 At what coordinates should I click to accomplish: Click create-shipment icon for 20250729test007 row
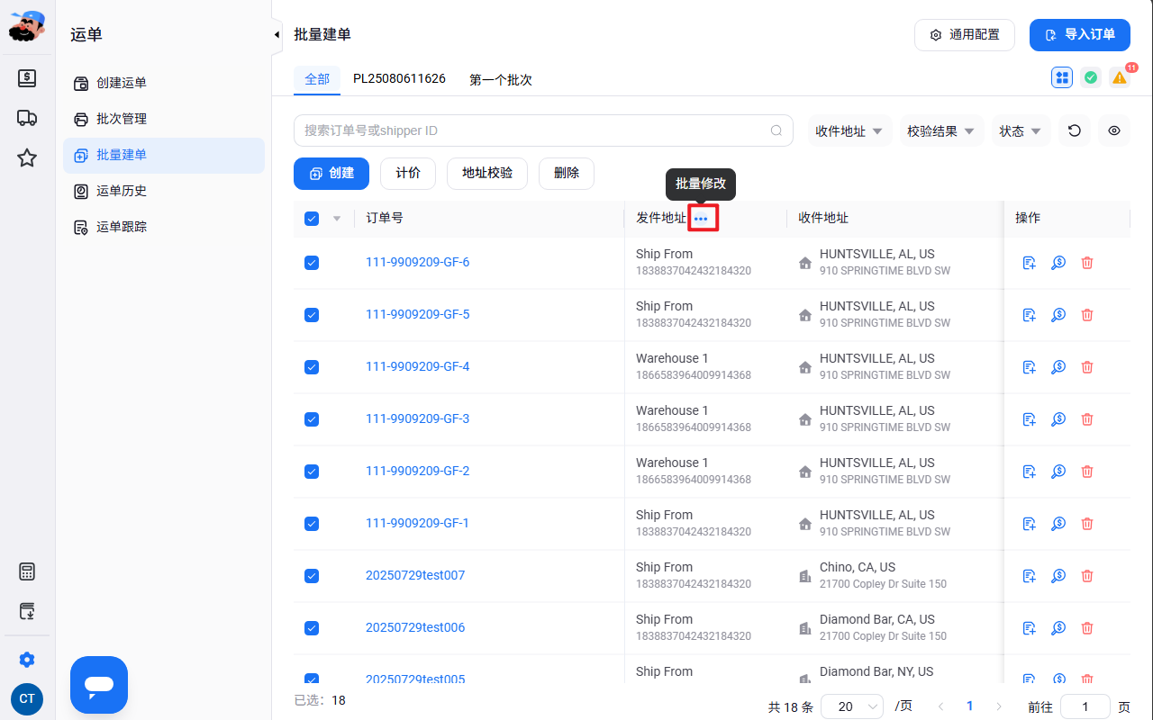click(1030, 576)
